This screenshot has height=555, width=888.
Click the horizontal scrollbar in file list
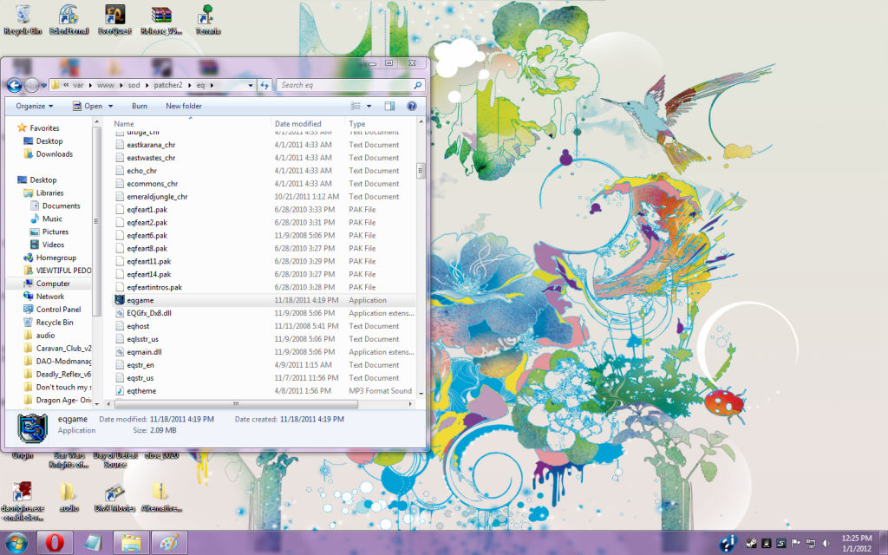[237, 404]
